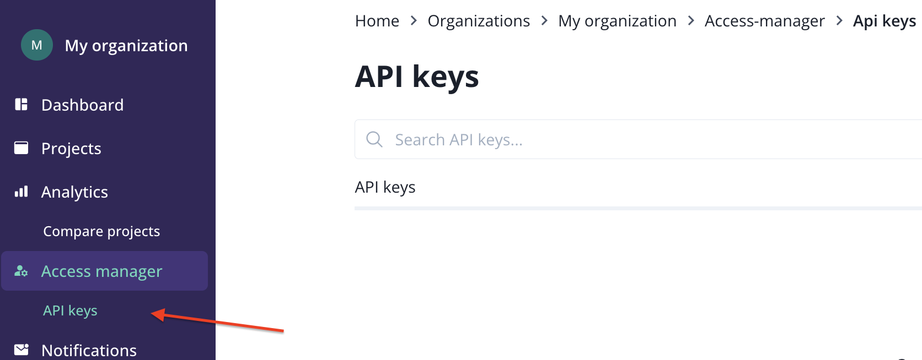Viewport: 922px width, 360px height.
Task: Open API keys sub-item in sidebar
Action: pyautogui.click(x=70, y=310)
